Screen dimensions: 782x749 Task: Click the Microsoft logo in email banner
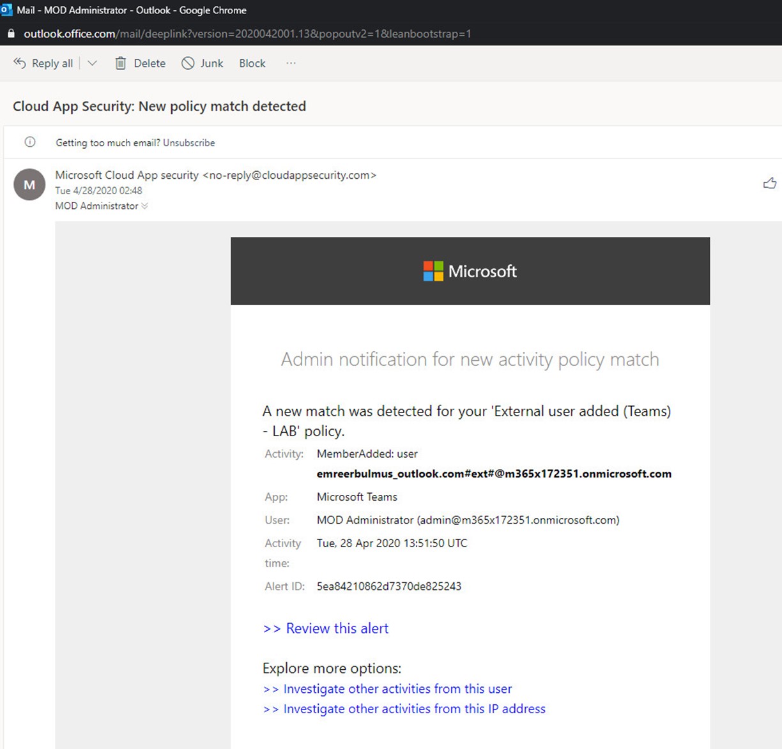(470, 271)
